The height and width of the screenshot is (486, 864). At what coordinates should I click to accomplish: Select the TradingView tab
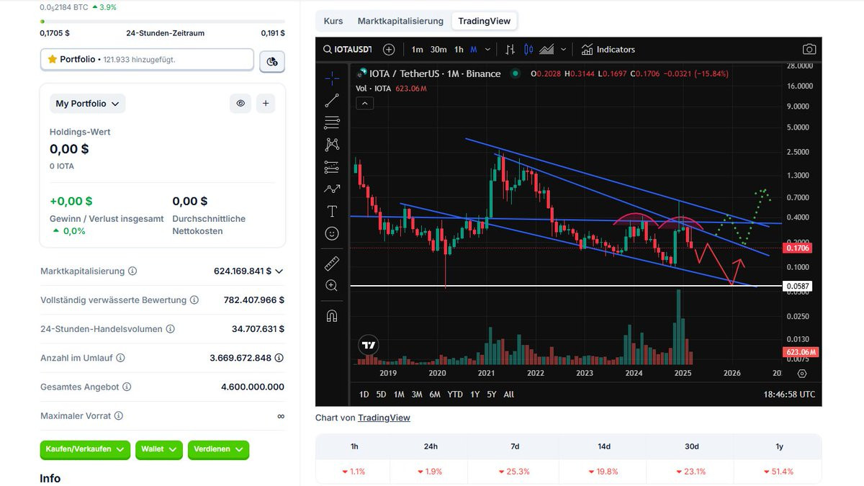click(x=485, y=21)
